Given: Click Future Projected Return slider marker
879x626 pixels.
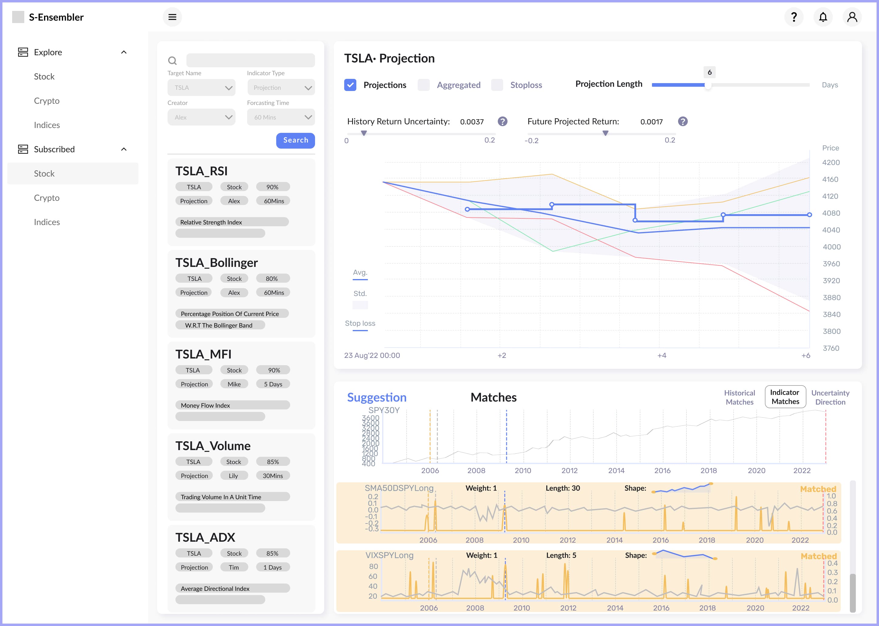Looking at the screenshot, I should tap(606, 133).
